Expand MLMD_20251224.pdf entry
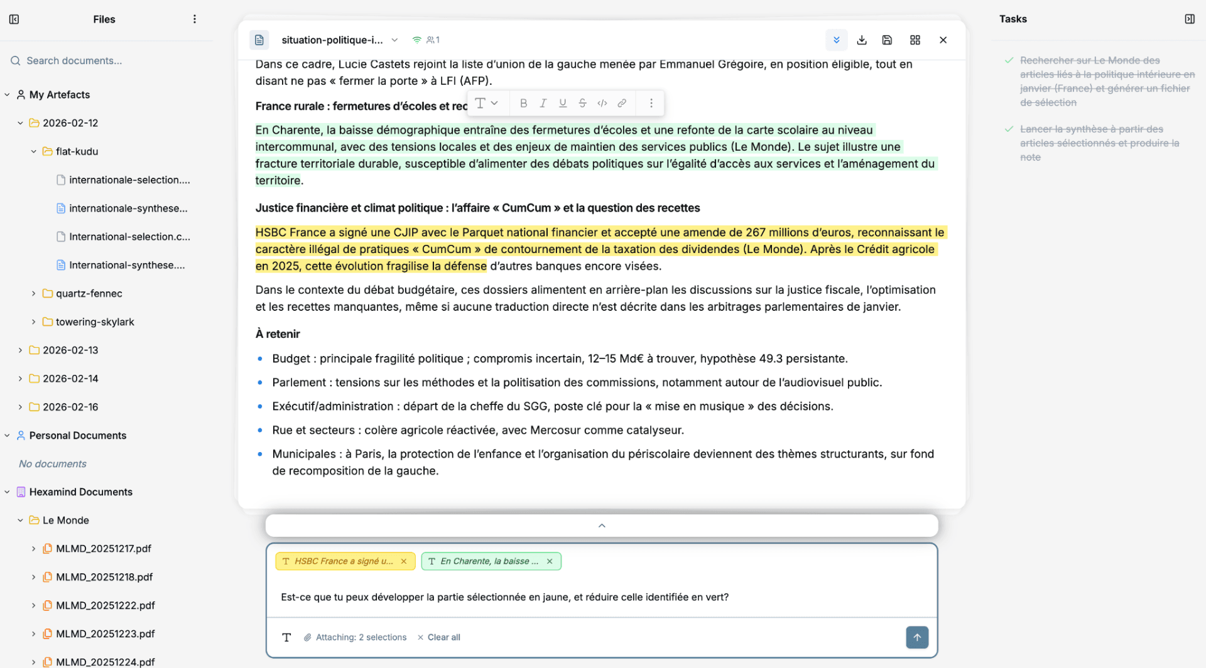1206x668 pixels. (x=33, y=662)
